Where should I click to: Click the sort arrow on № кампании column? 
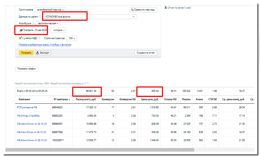(69, 99)
